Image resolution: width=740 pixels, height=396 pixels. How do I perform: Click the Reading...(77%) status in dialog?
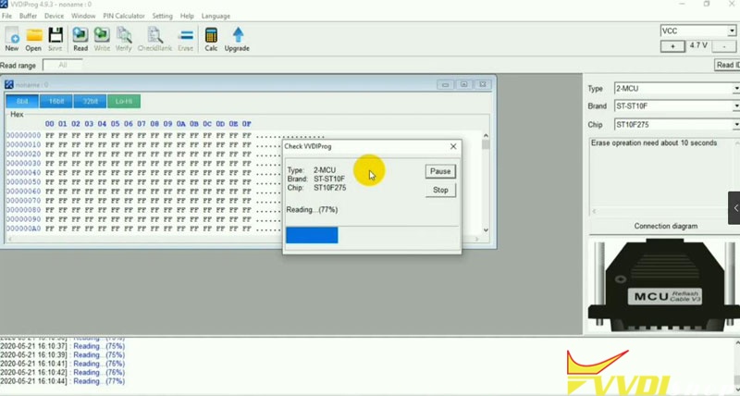[x=312, y=209]
